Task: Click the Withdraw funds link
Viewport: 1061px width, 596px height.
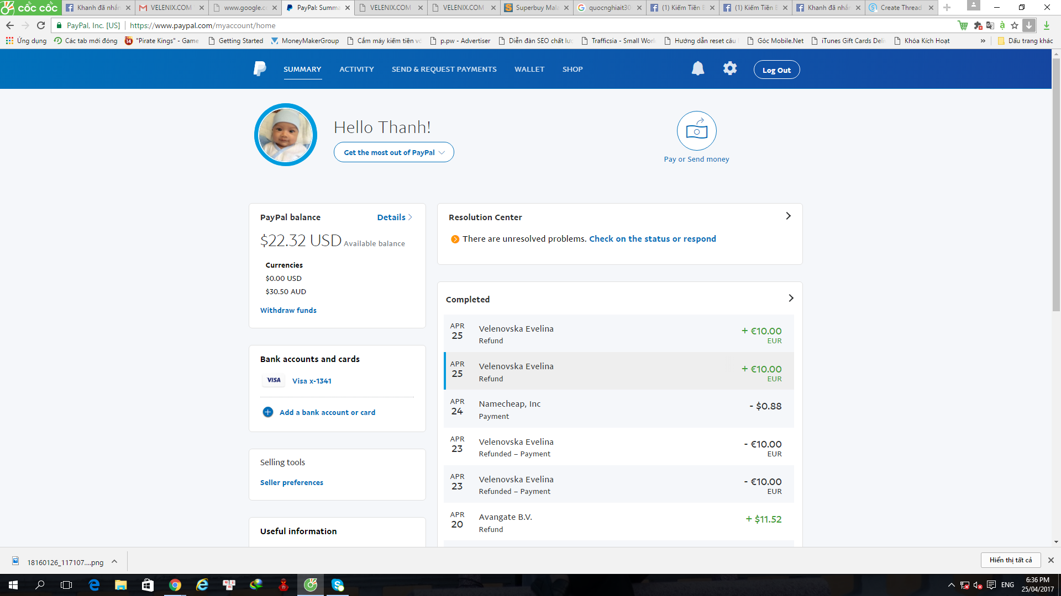Action: [288, 310]
